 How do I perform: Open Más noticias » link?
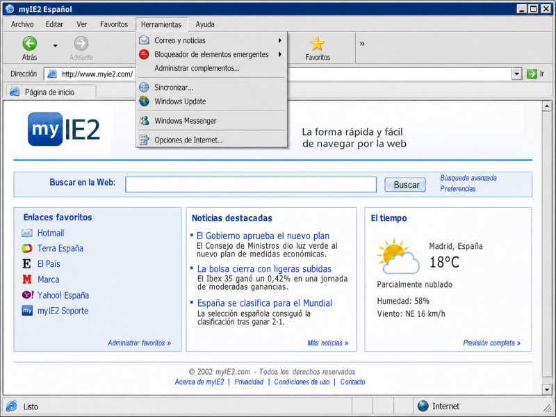pyautogui.click(x=327, y=343)
